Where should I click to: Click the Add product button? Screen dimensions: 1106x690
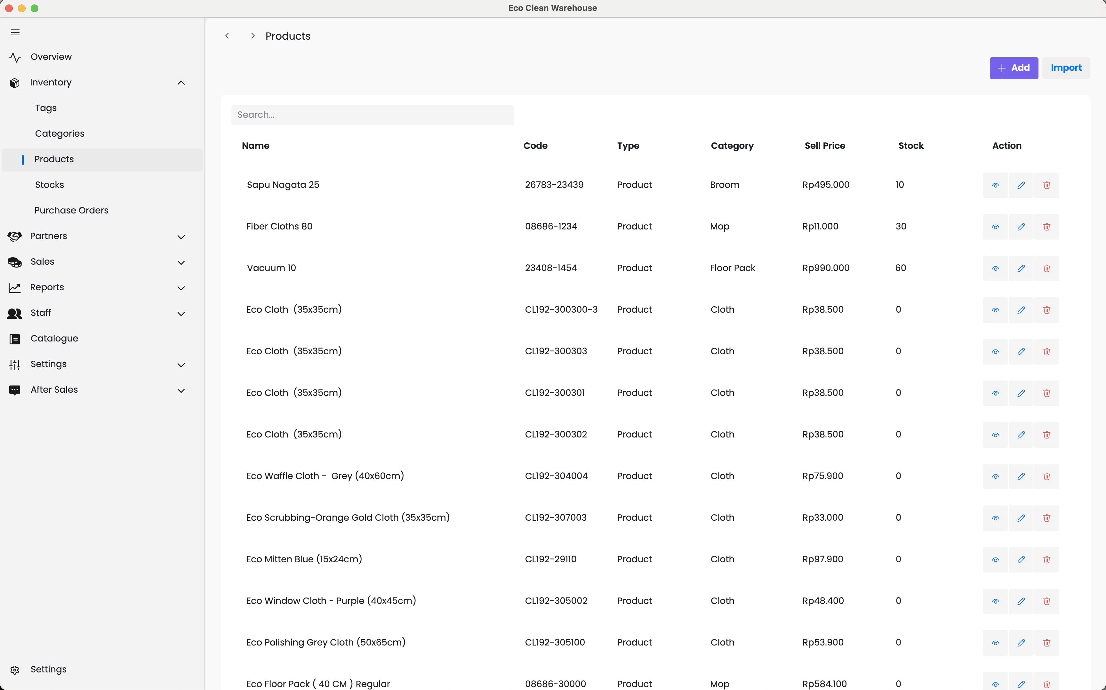point(1014,68)
